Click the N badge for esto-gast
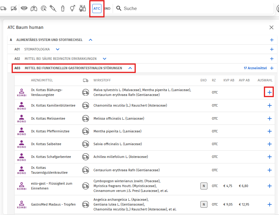The width and height of the screenshot is (279, 215). [x=204, y=186]
